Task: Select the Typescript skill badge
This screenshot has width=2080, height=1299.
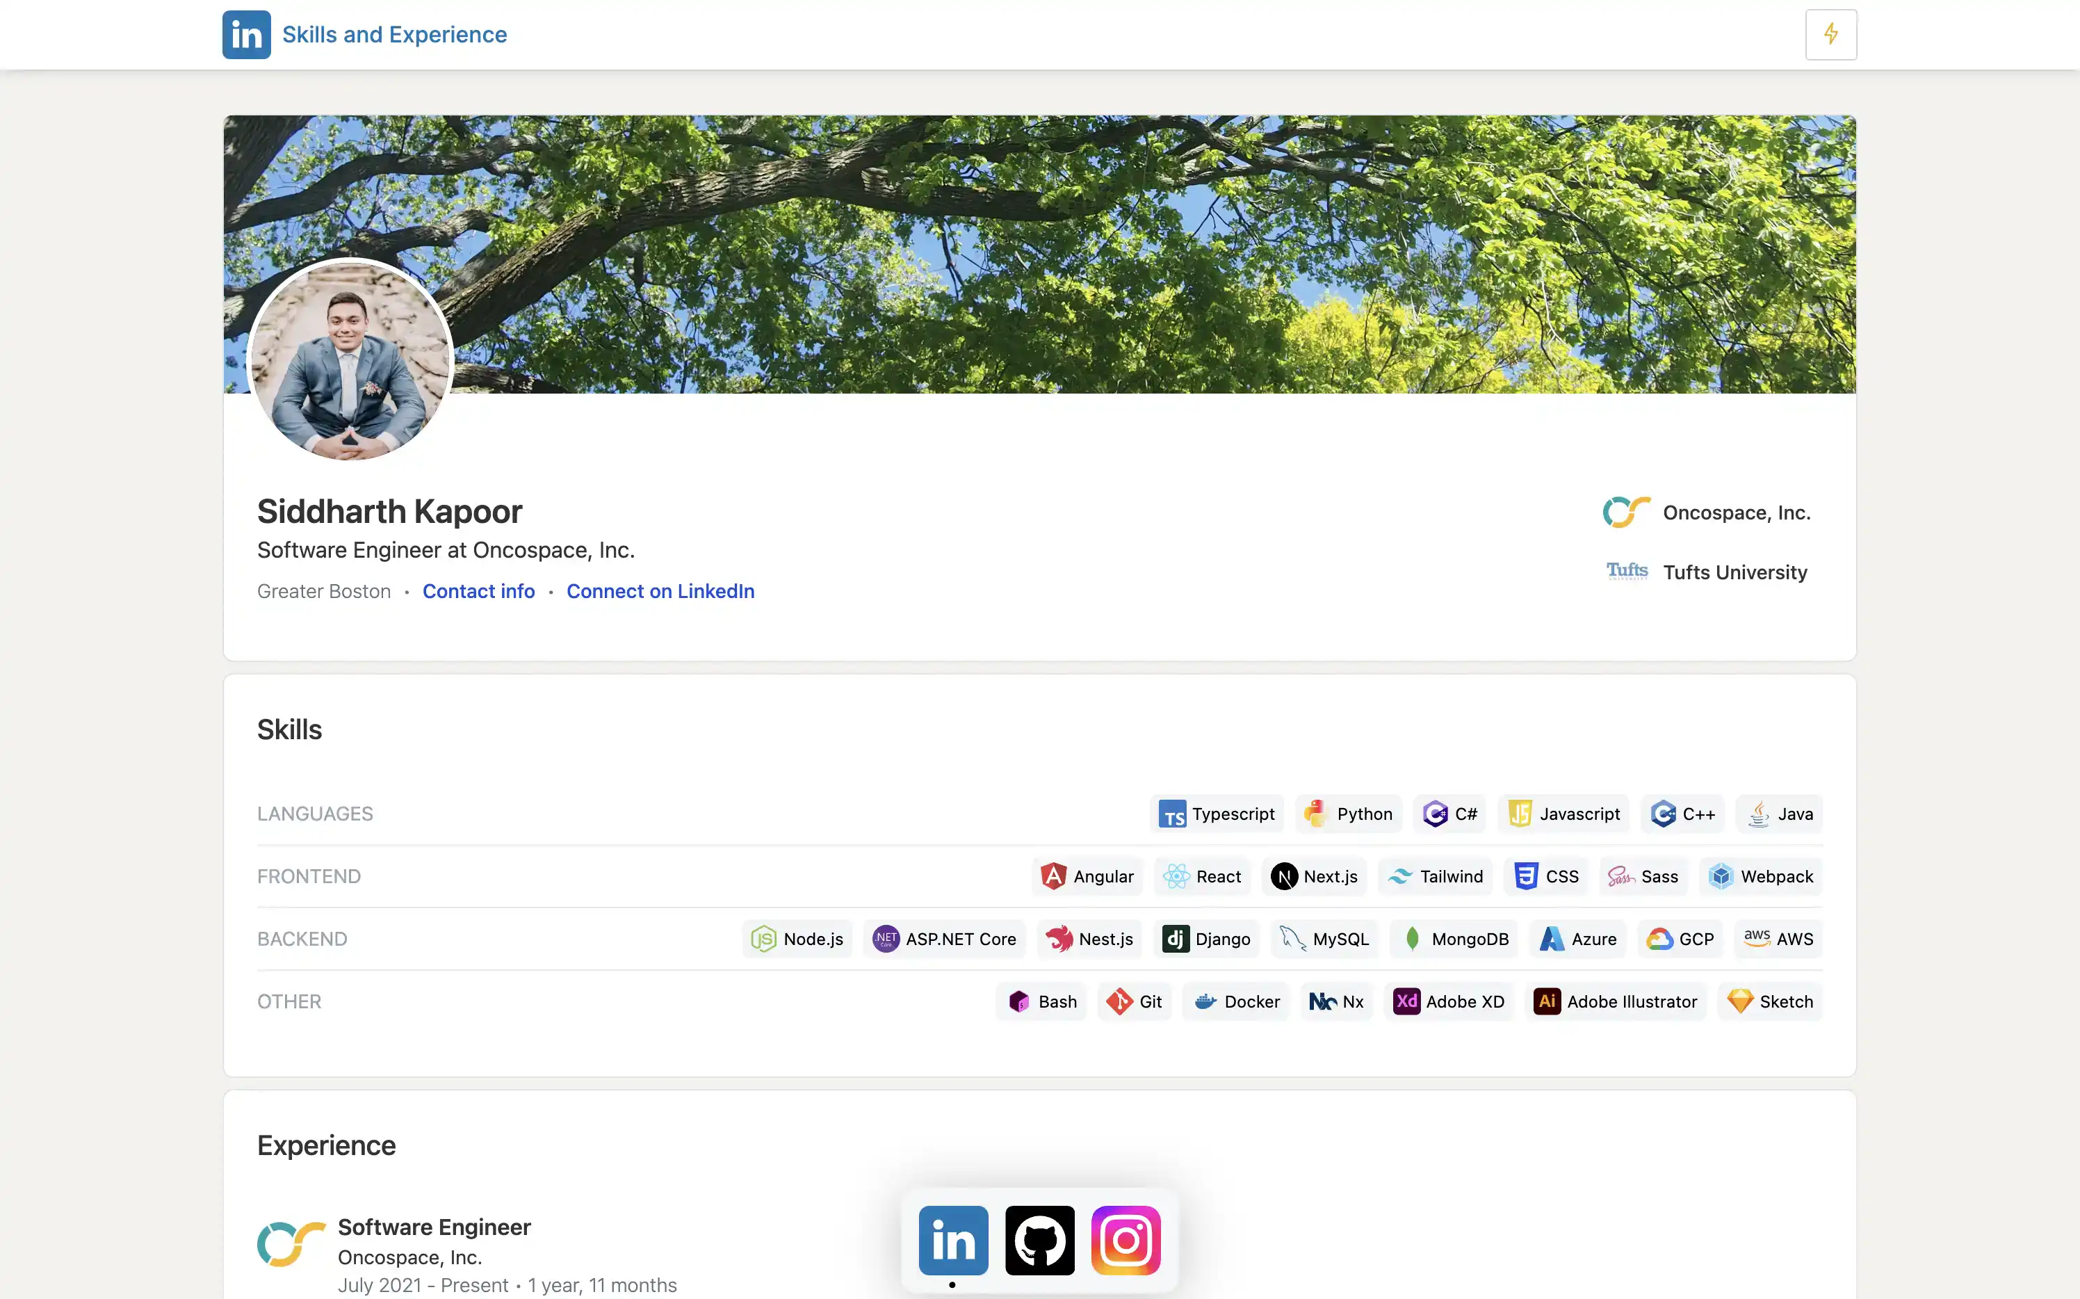Action: 1216,814
